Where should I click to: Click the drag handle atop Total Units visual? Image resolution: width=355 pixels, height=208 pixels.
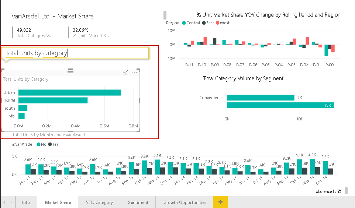pyautogui.click(x=70, y=72)
